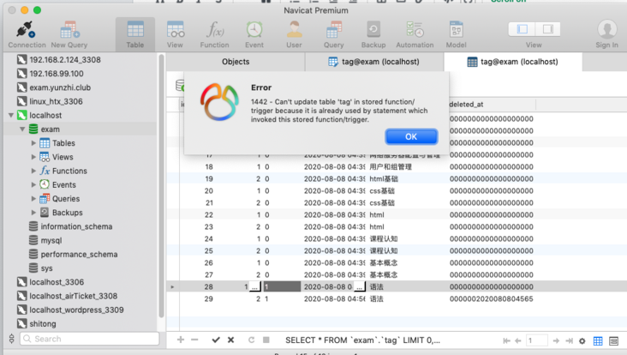Add a new record with plus icon
This screenshot has width=627, height=355.
click(x=181, y=340)
